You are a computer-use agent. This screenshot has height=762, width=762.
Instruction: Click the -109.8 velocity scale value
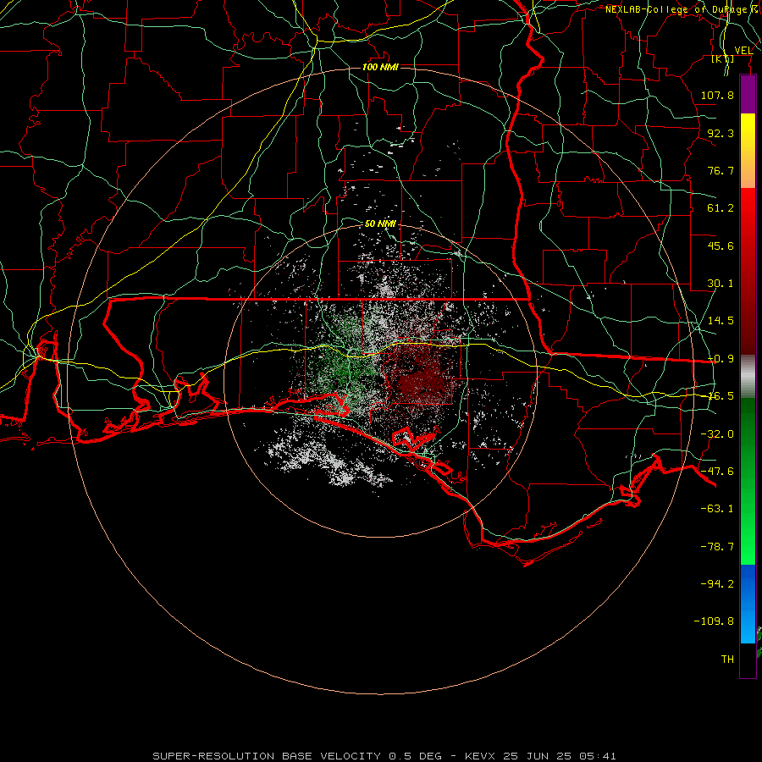click(714, 621)
